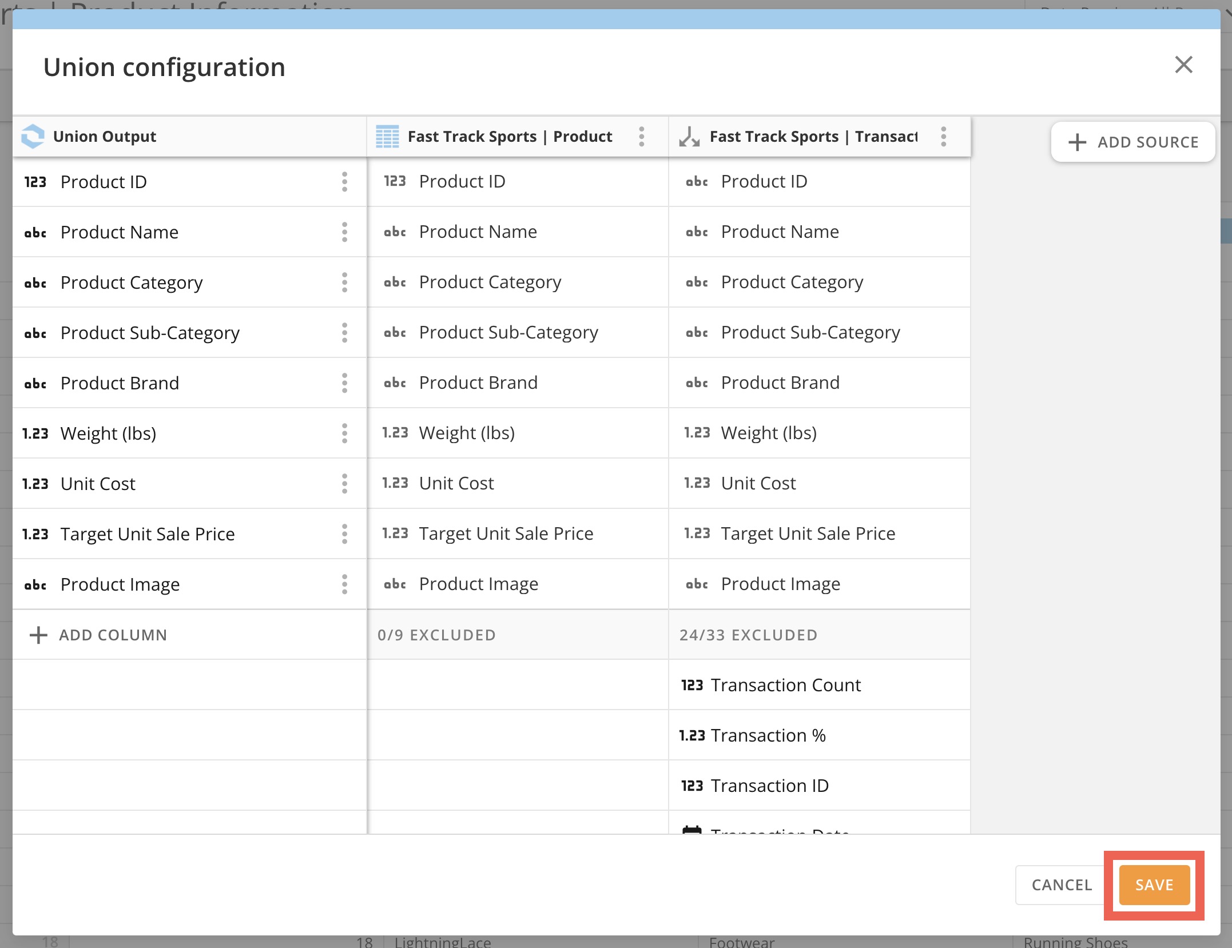Select excluded Transaction Count column
The width and height of the screenshot is (1232, 948).
click(x=785, y=685)
